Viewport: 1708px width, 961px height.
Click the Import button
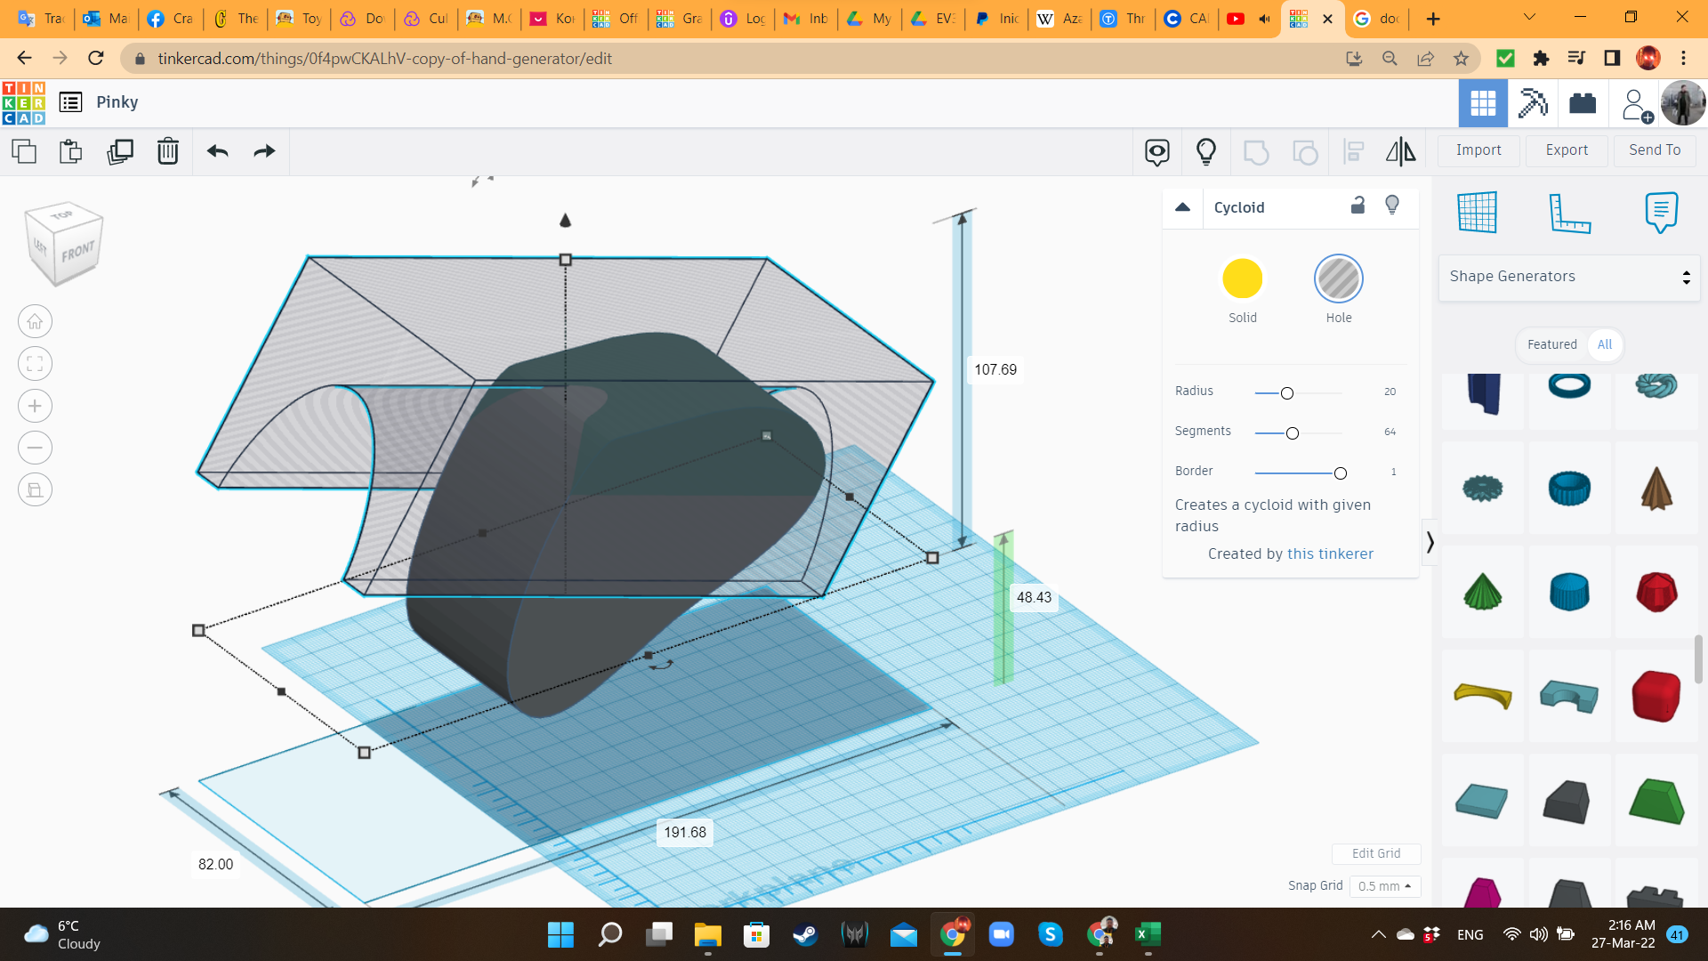(x=1478, y=150)
